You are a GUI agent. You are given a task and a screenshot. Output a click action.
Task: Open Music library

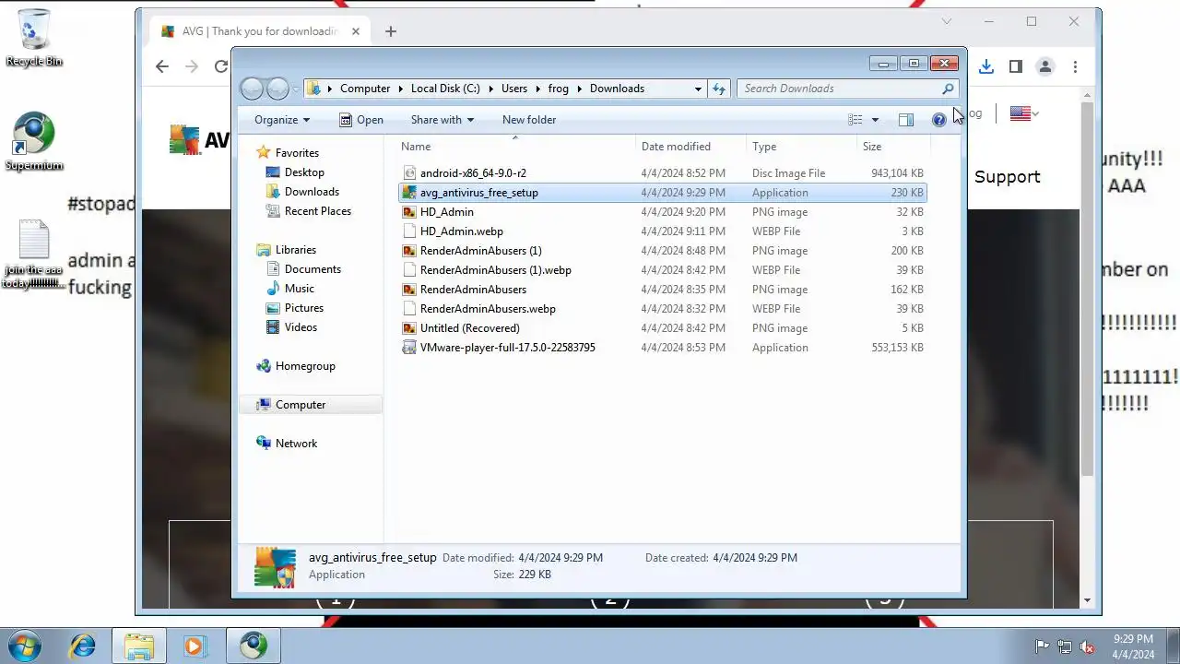[x=299, y=289]
